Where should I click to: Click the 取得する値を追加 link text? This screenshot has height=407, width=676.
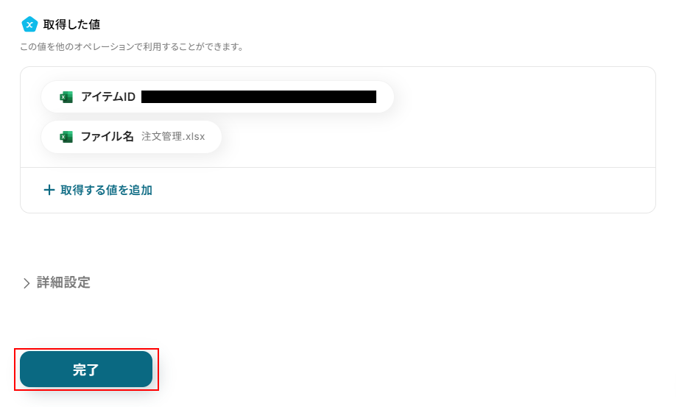[x=106, y=190]
